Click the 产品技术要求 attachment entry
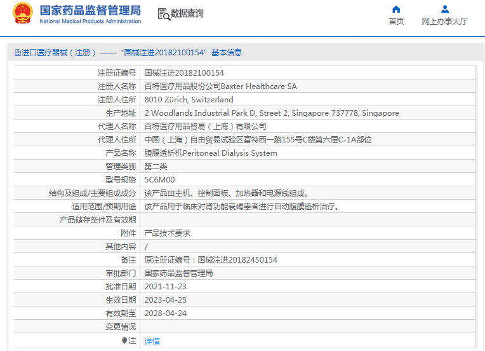Image resolution: width=485 pixels, height=351 pixels. coord(168,233)
